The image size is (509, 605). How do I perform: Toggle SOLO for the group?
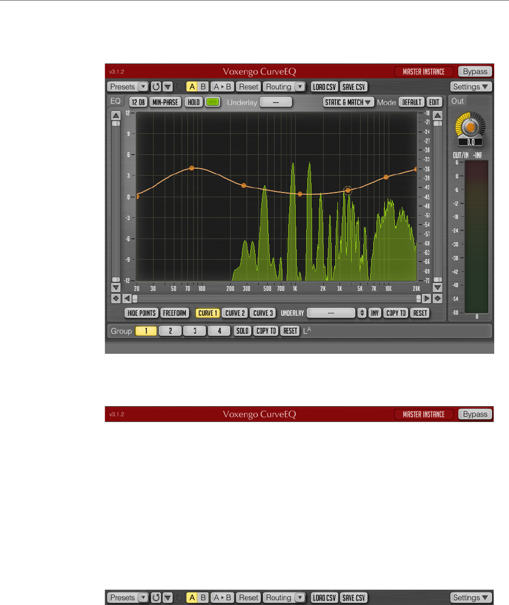point(242,331)
